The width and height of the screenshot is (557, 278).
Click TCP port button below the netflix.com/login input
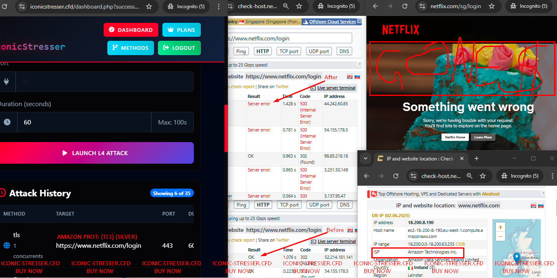pyautogui.click(x=289, y=51)
